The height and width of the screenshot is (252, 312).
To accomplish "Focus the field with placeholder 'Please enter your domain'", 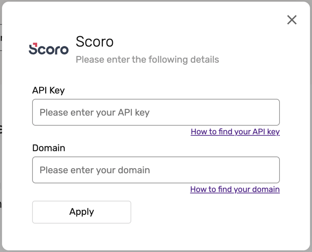I will pyautogui.click(x=156, y=170).
